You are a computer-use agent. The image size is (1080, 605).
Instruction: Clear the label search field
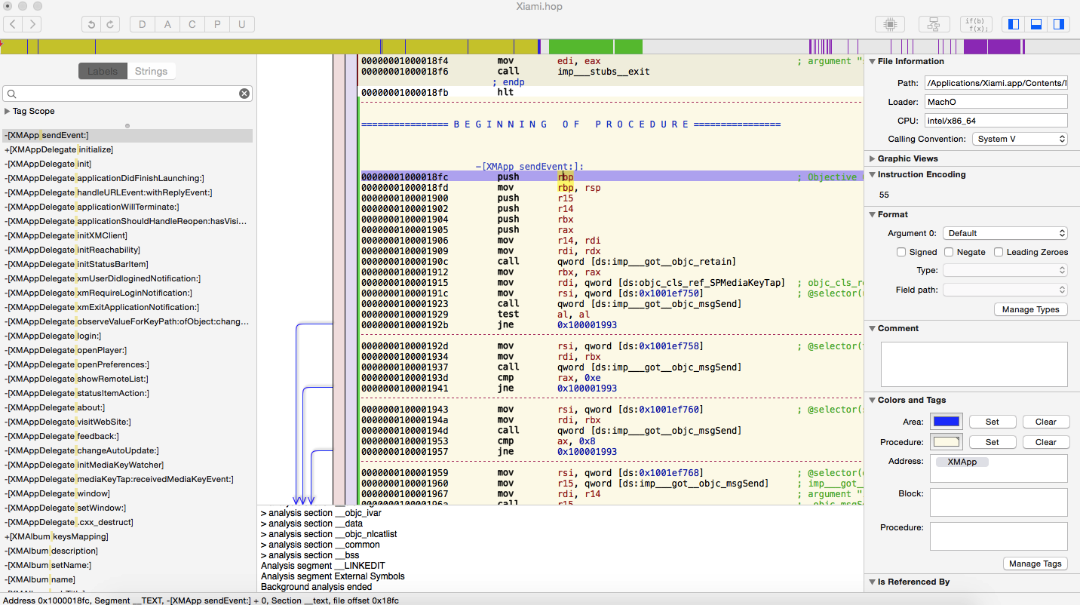(244, 94)
